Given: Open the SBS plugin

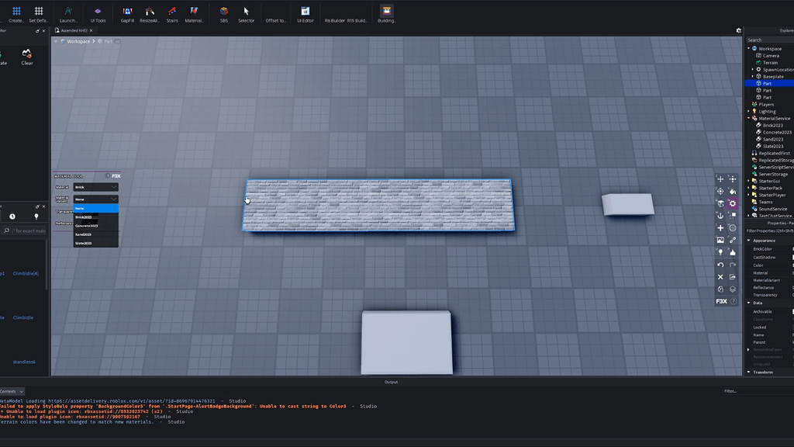Looking at the screenshot, I should 224,14.
